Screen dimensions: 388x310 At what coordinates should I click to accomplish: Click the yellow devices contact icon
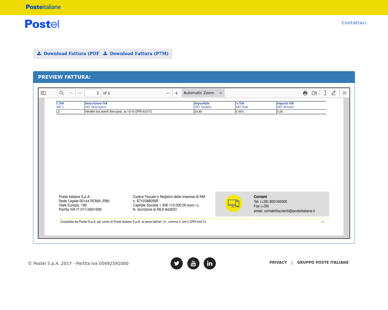234,203
